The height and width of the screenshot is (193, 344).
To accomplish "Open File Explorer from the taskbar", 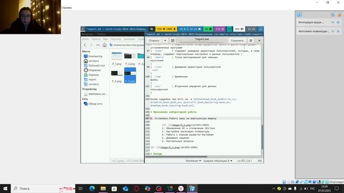I will (x=103, y=188).
